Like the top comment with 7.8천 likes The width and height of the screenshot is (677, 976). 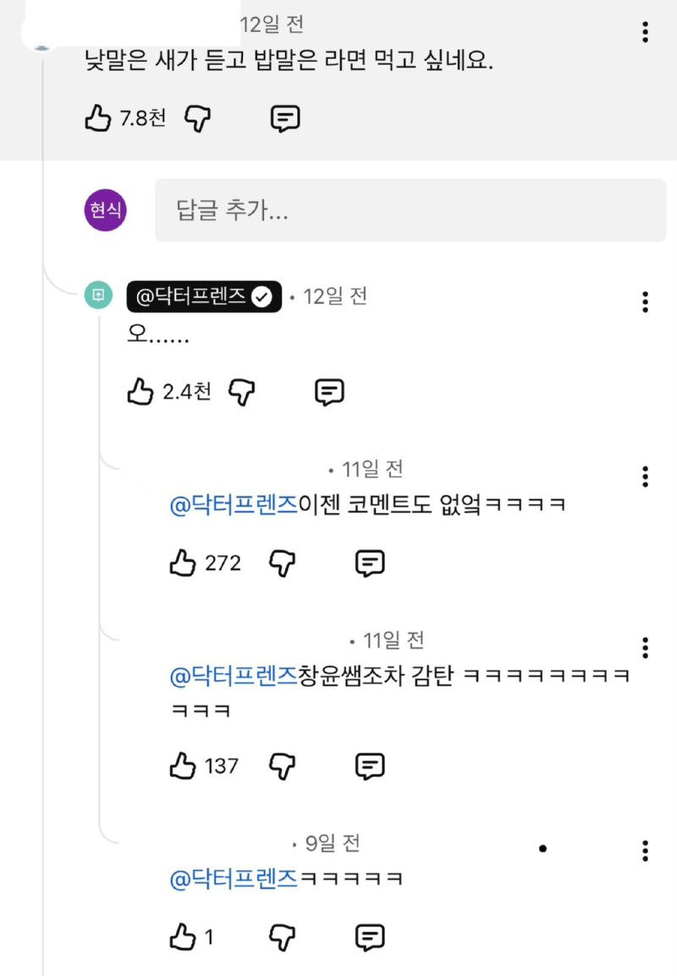coord(98,119)
